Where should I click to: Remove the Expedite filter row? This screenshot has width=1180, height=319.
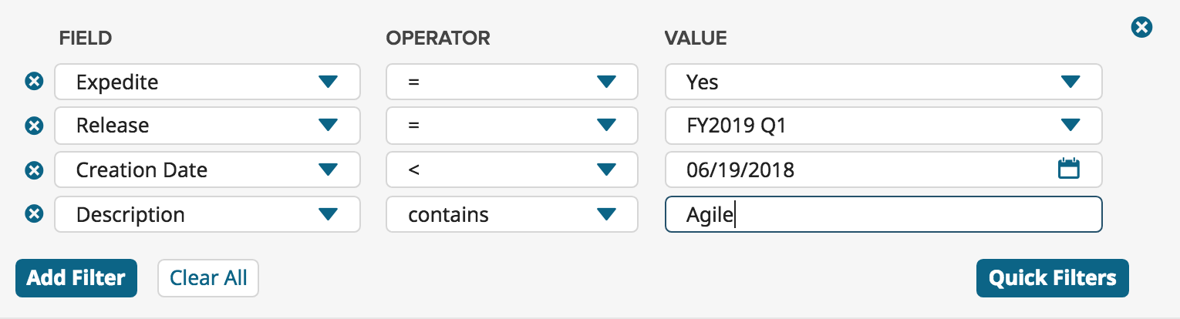coord(34,81)
